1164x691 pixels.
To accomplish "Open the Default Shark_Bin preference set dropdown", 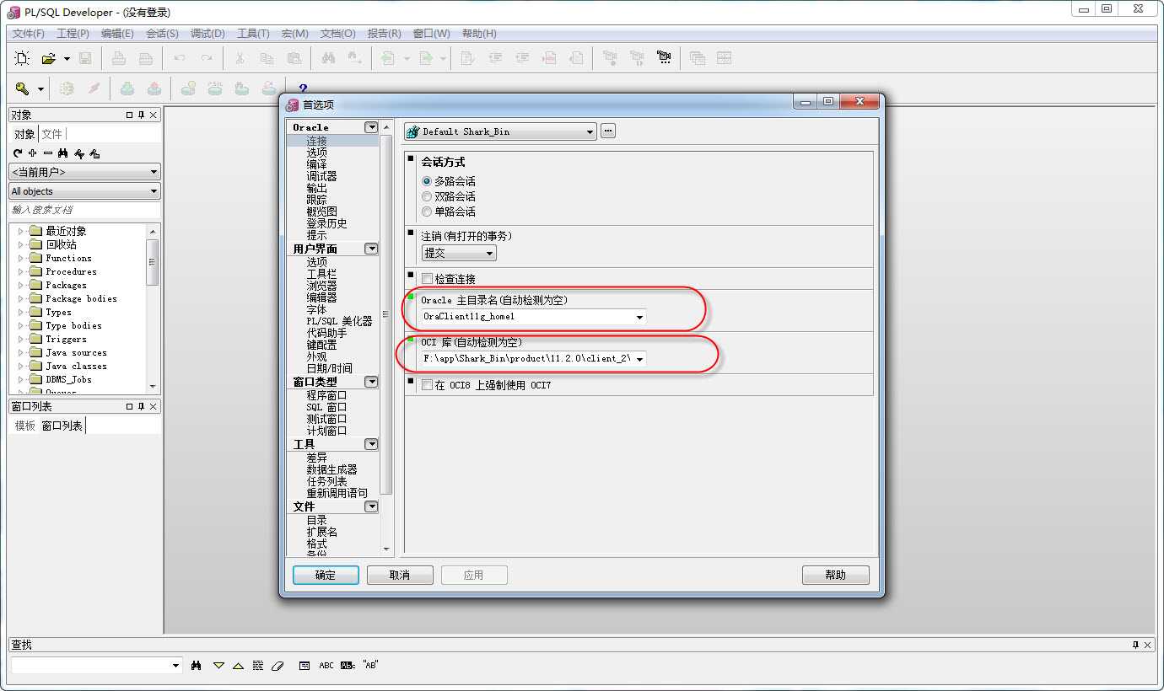I will click(x=590, y=131).
